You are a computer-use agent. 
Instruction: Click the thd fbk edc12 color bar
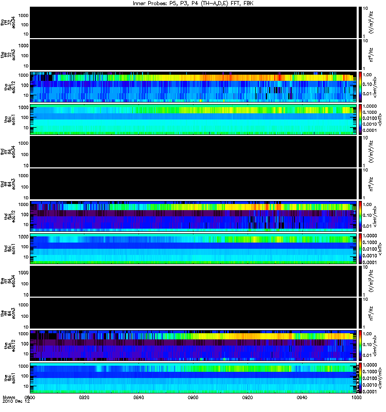pos(360,216)
